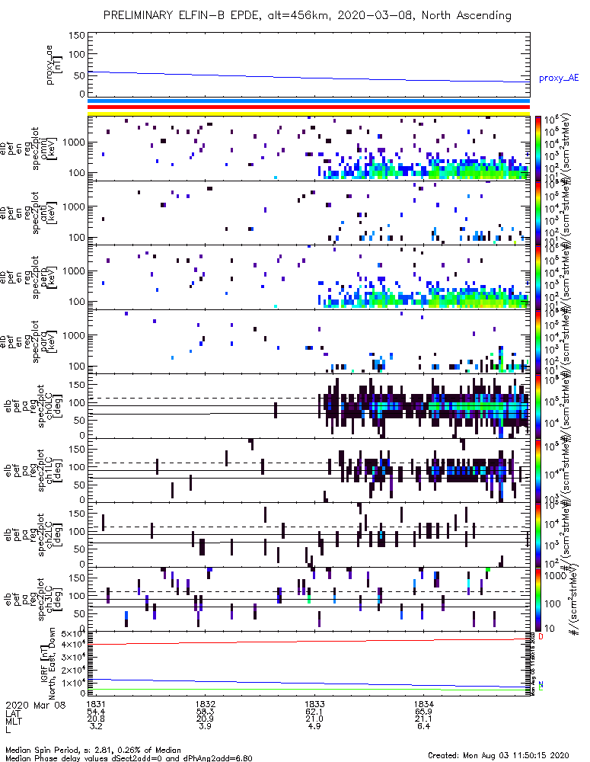Select the red horizontal status bar

[309, 107]
